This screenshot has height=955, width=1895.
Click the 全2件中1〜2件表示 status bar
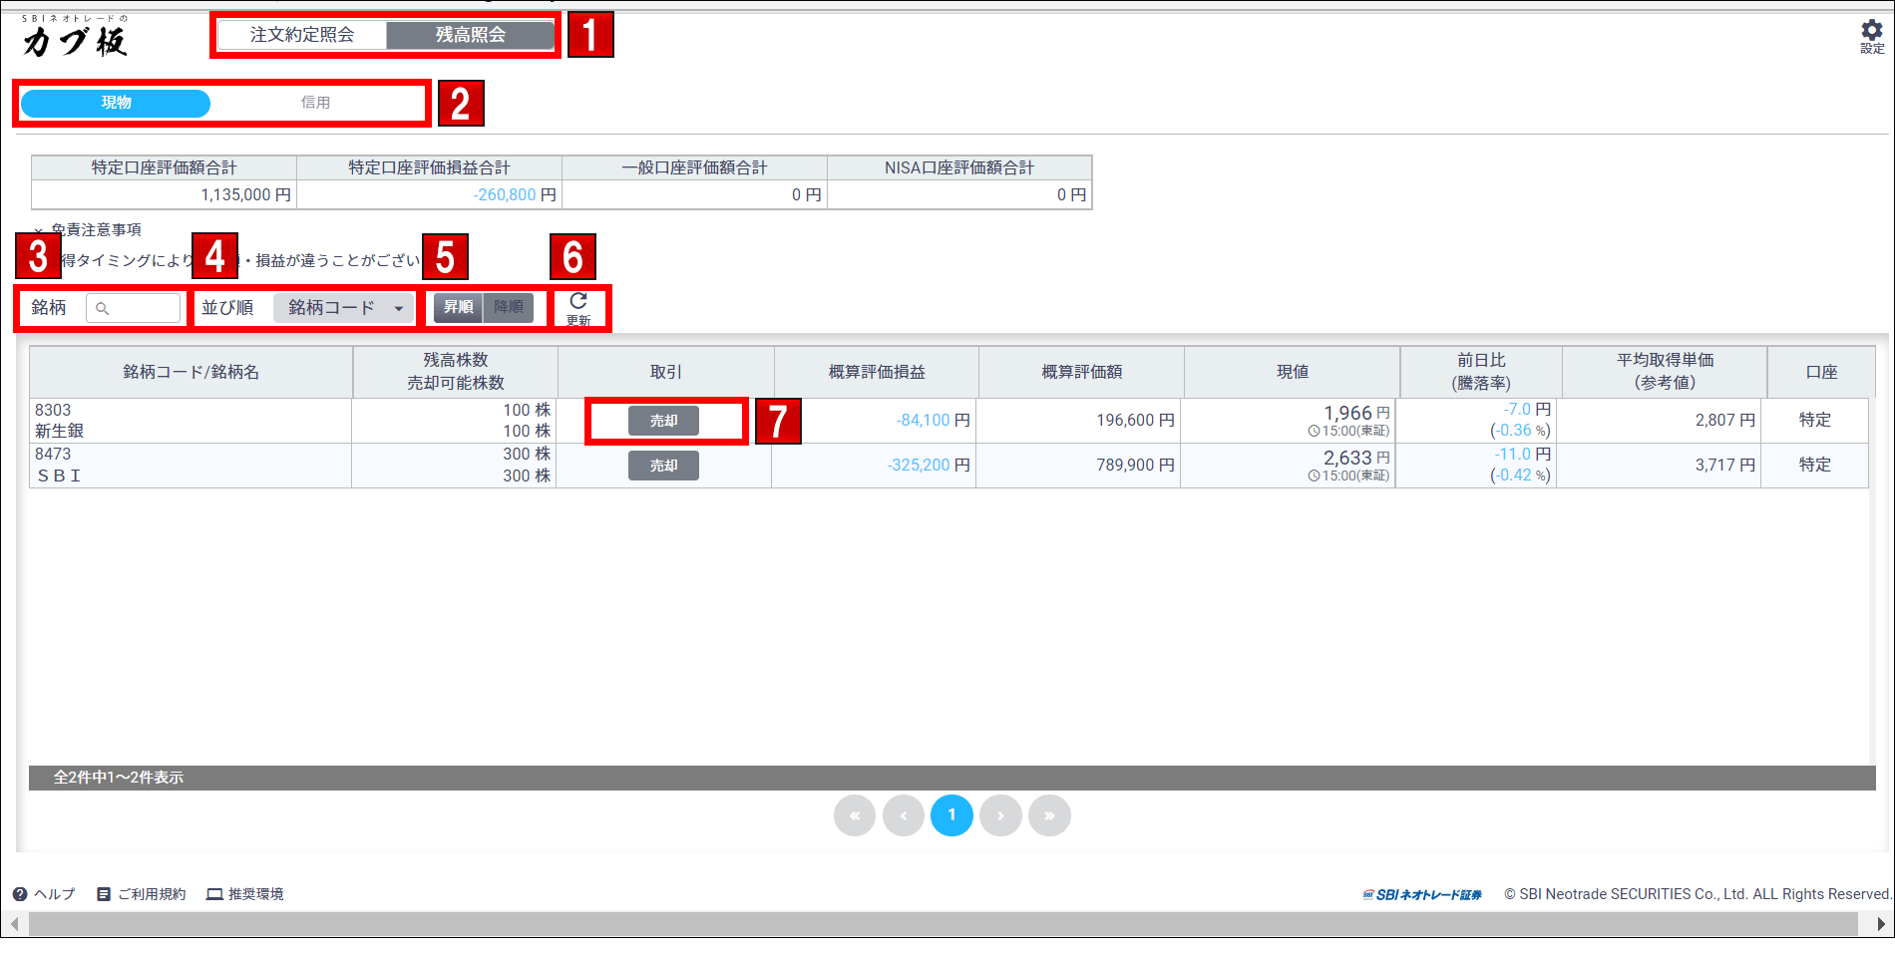(x=952, y=778)
